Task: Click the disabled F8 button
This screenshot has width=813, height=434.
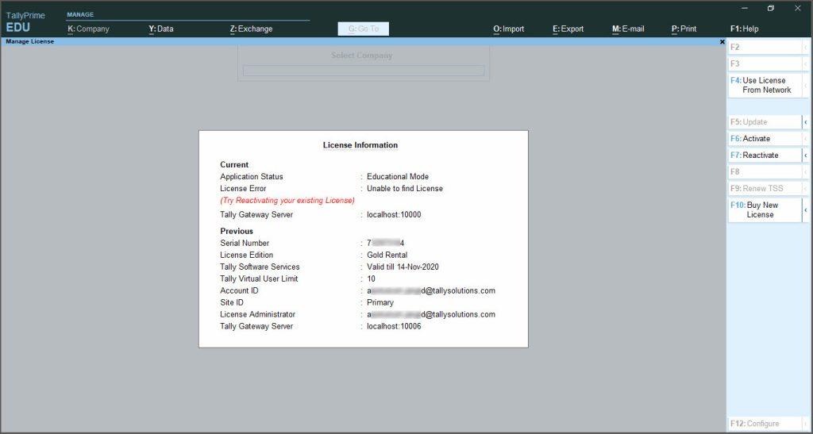Action: click(765, 172)
